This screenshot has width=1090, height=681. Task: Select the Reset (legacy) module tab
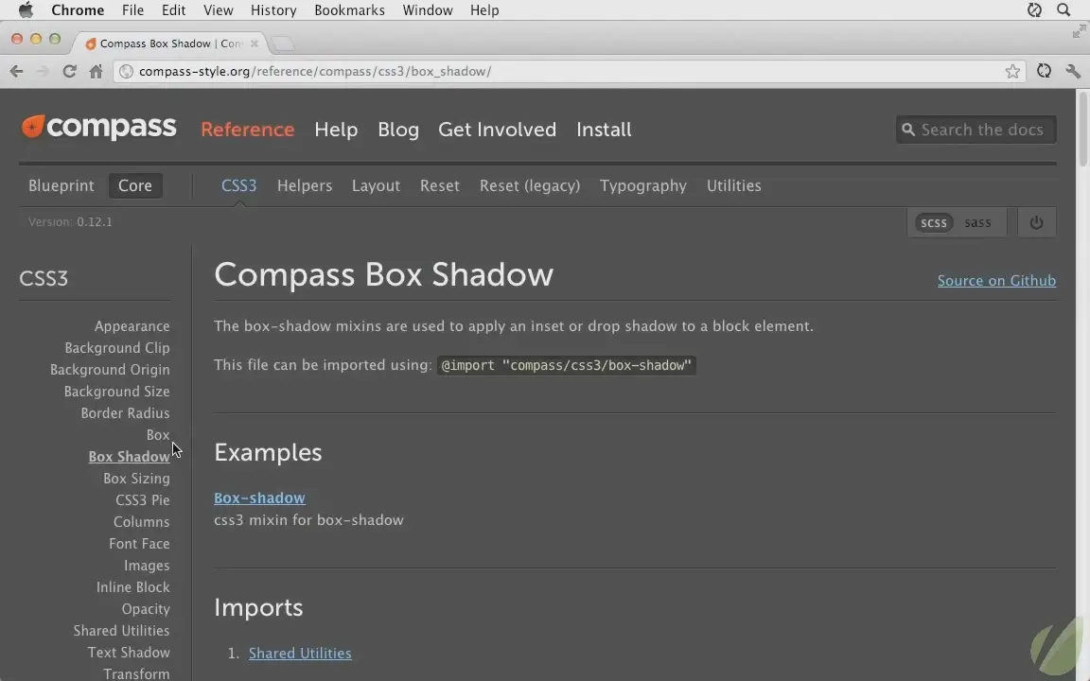pyautogui.click(x=530, y=185)
